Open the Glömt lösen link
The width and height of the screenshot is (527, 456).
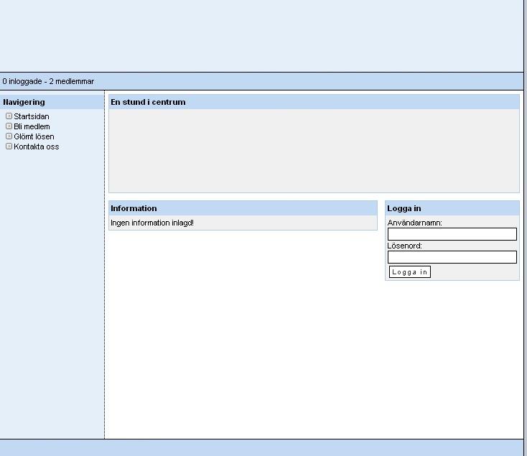pyautogui.click(x=34, y=136)
